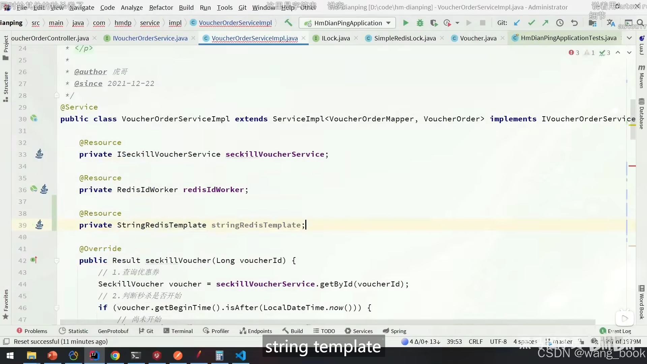Open the Refactor menu
This screenshot has width=647, height=364.
pos(161,7)
